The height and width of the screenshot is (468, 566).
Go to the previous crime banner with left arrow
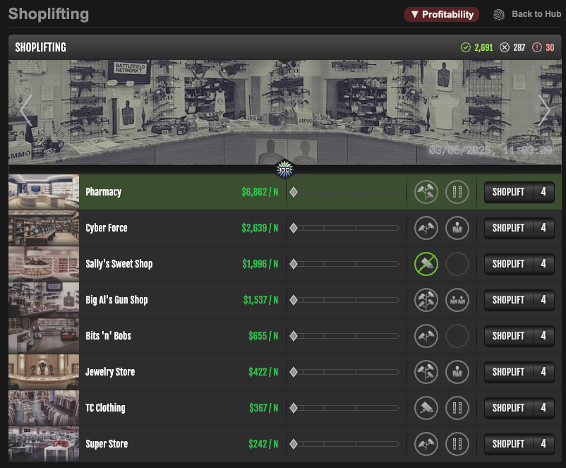pyautogui.click(x=25, y=109)
